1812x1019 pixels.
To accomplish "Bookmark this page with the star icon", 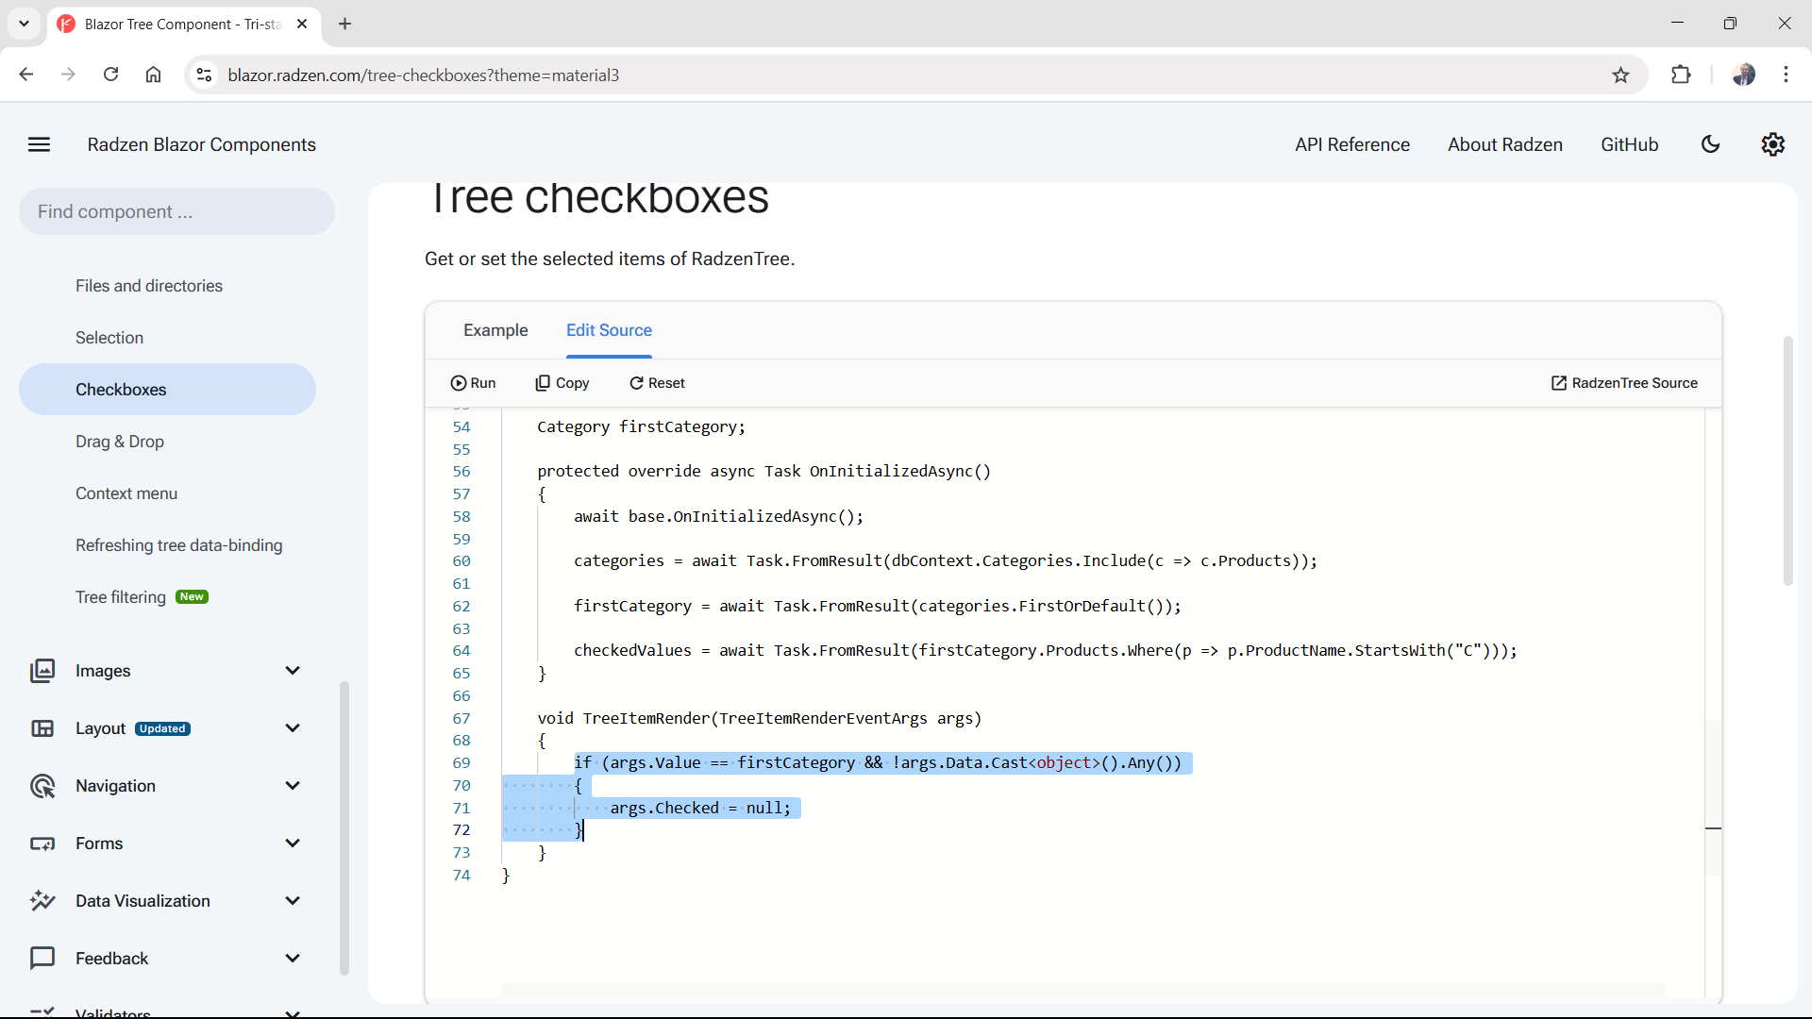I will [1620, 75].
